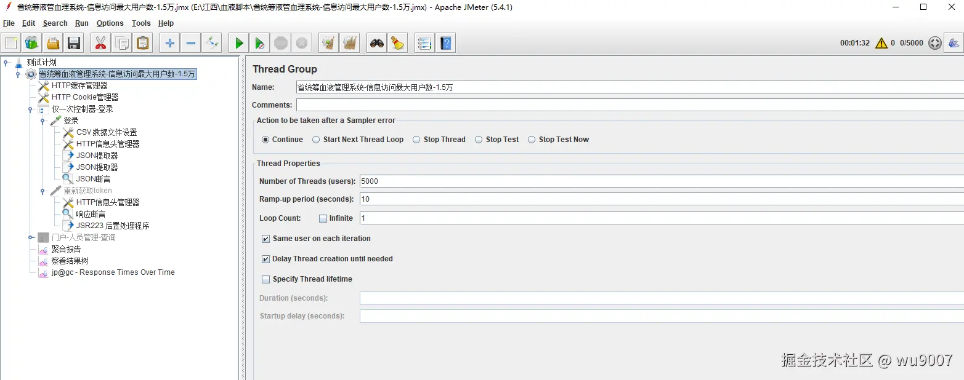Viewport: 964px width, 380px height.
Task: Collapse the 登录 sampler tree node
Action: point(42,121)
